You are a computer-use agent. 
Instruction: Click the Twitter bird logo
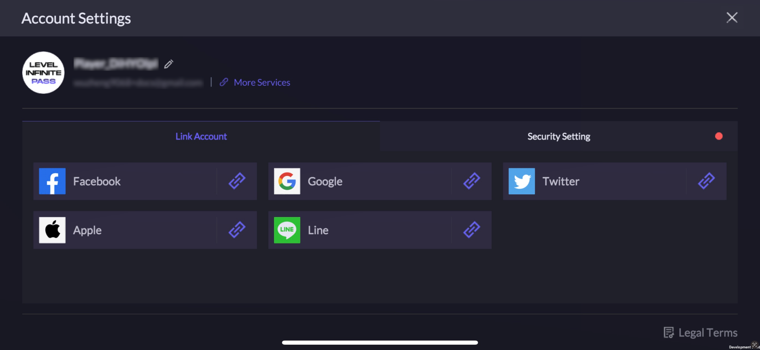[522, 181]
